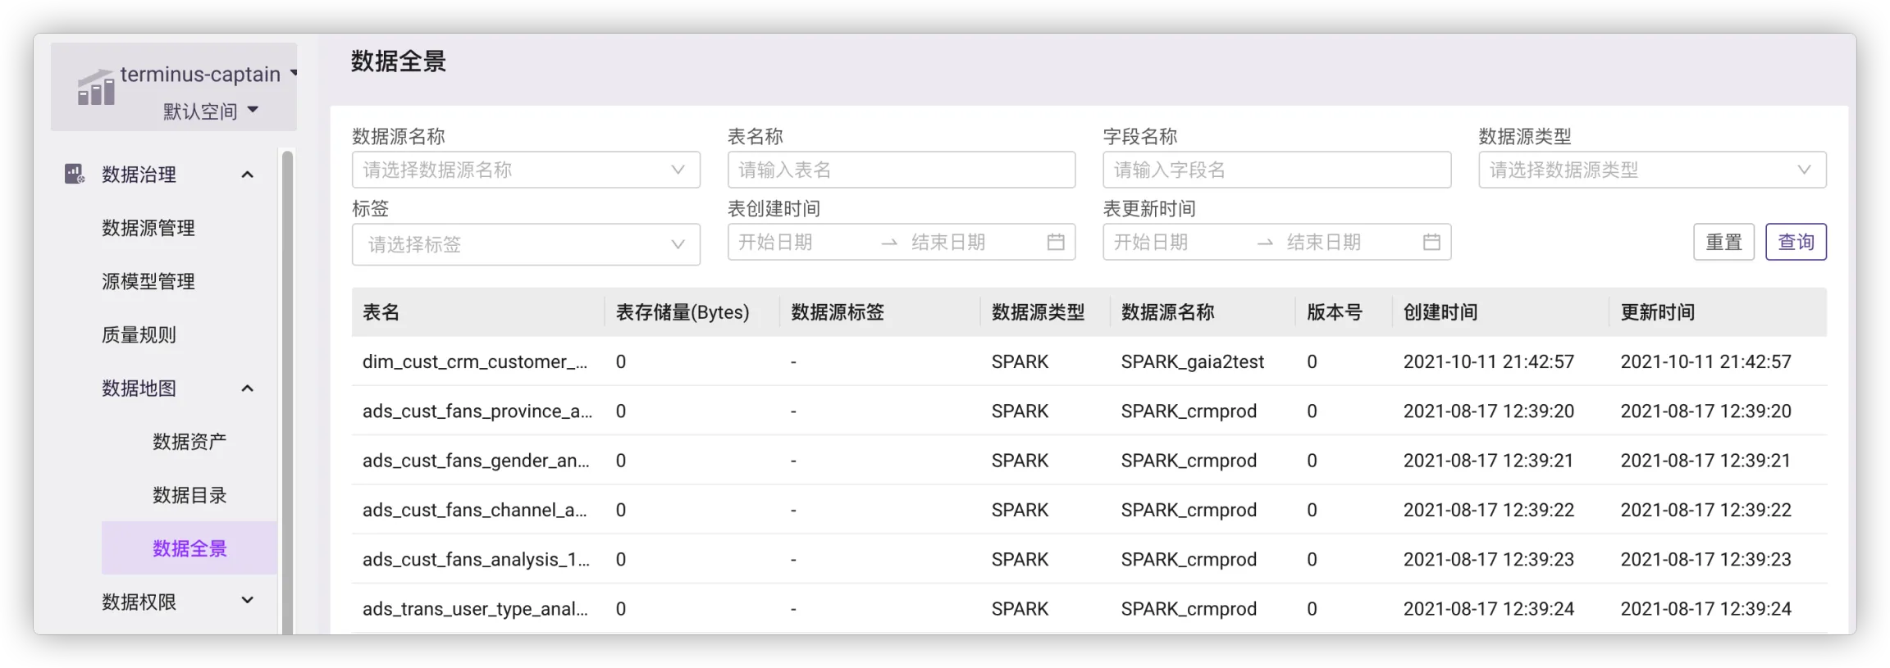The height and width of the screenshot is (668, 1890).
Task: Switch the 默认空间 workspace dropdown
Action: (210, 111)
